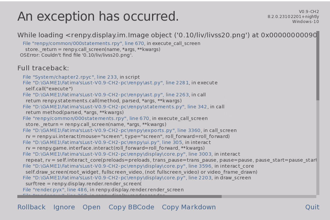
Task: Open the ast.py line 2281 link
Action: tap(106, 83)
